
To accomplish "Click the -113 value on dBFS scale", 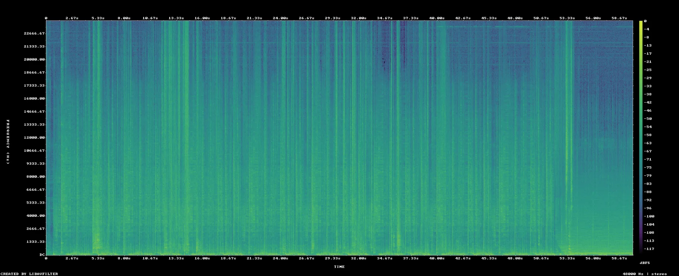I will tap(649, 241).
